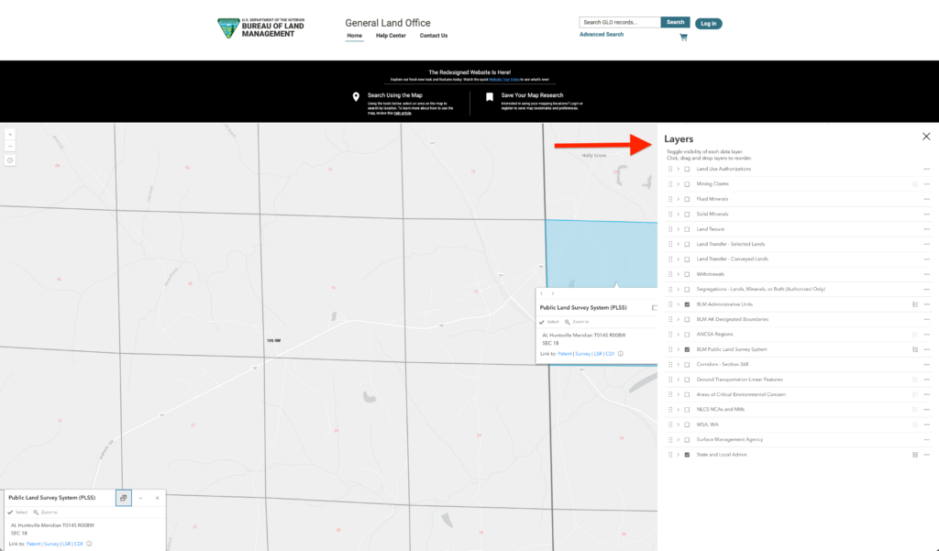Click the info icon after CDI in bottom-left popup

[x=89, y=544]
